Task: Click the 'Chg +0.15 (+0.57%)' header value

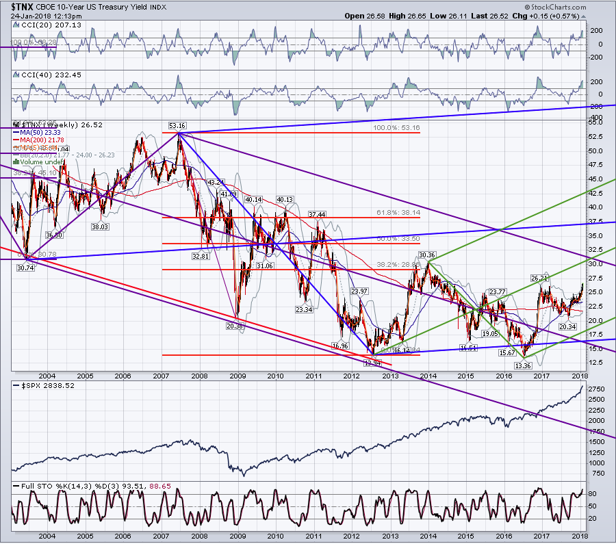Action: (x=546, y=16)
